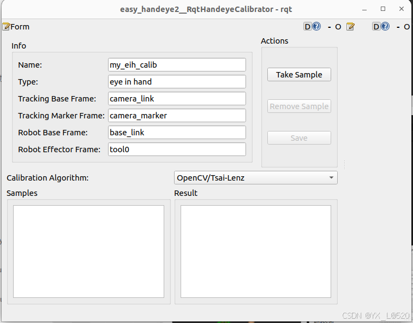
Task: Click the Info group label
Action: coord(19,46)
